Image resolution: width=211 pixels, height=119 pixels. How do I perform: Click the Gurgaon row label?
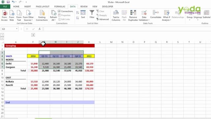pos(10,67)
